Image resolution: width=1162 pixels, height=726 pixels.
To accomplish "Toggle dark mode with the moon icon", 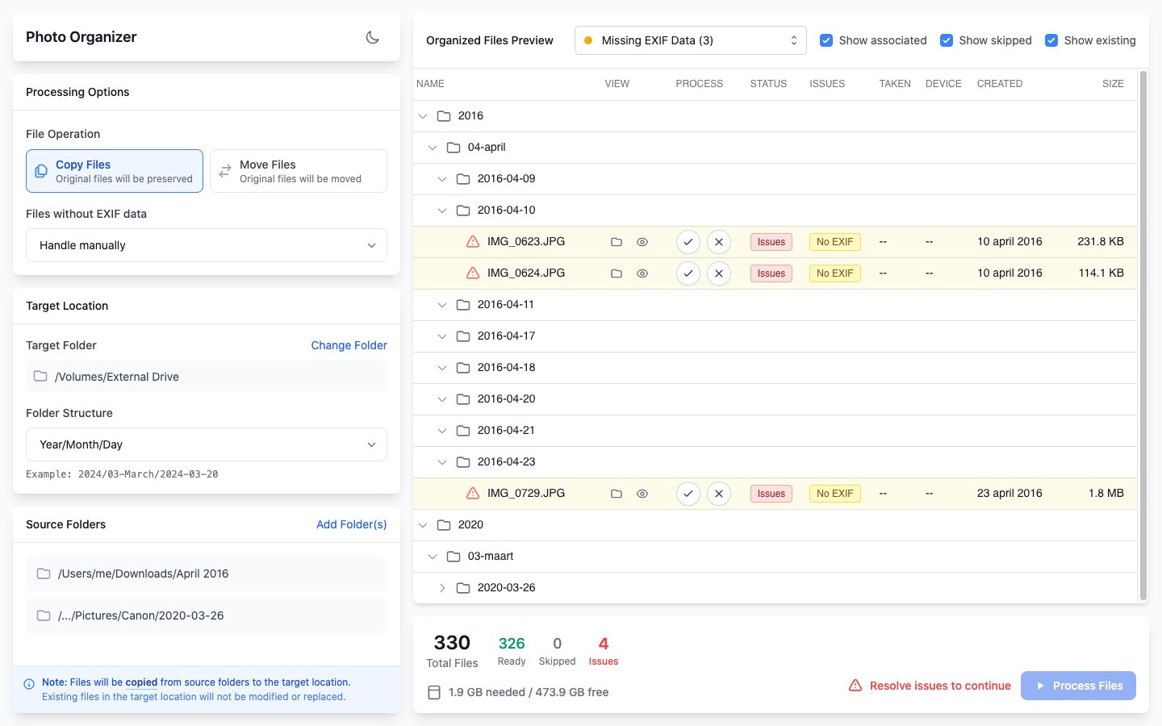I will pos(373,37).
